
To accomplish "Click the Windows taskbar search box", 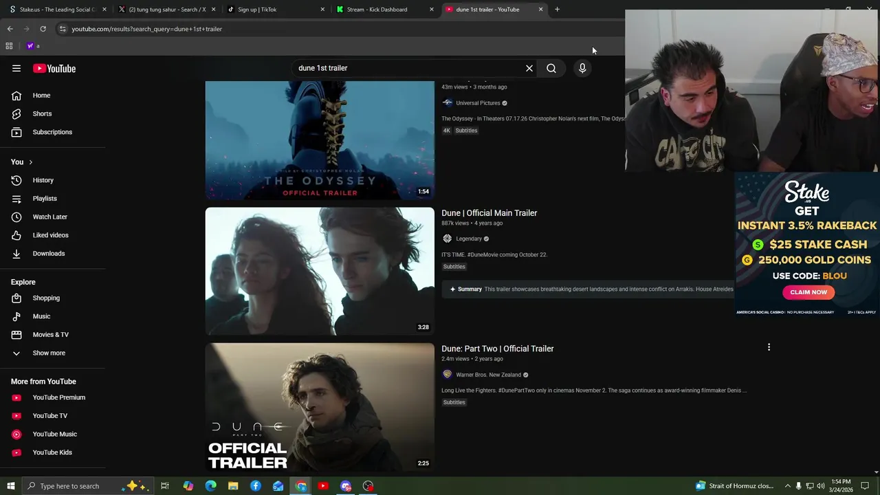I will coord(87,486).
